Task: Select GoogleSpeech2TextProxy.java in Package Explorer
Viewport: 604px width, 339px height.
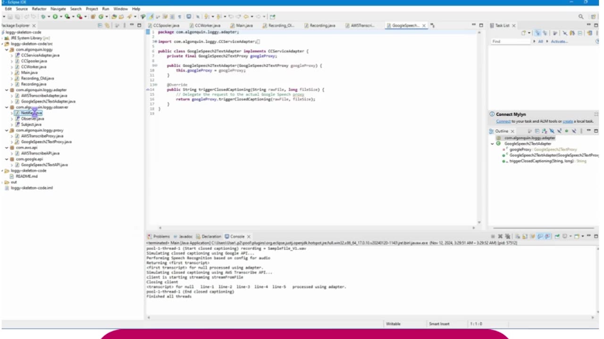Action: click(46, 142)
